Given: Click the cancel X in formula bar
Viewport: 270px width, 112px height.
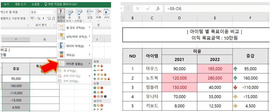Looking at the screenshot, I should click(x=138, y=9).
